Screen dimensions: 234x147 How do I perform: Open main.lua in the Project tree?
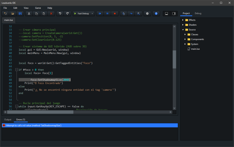tap(195, 49)
